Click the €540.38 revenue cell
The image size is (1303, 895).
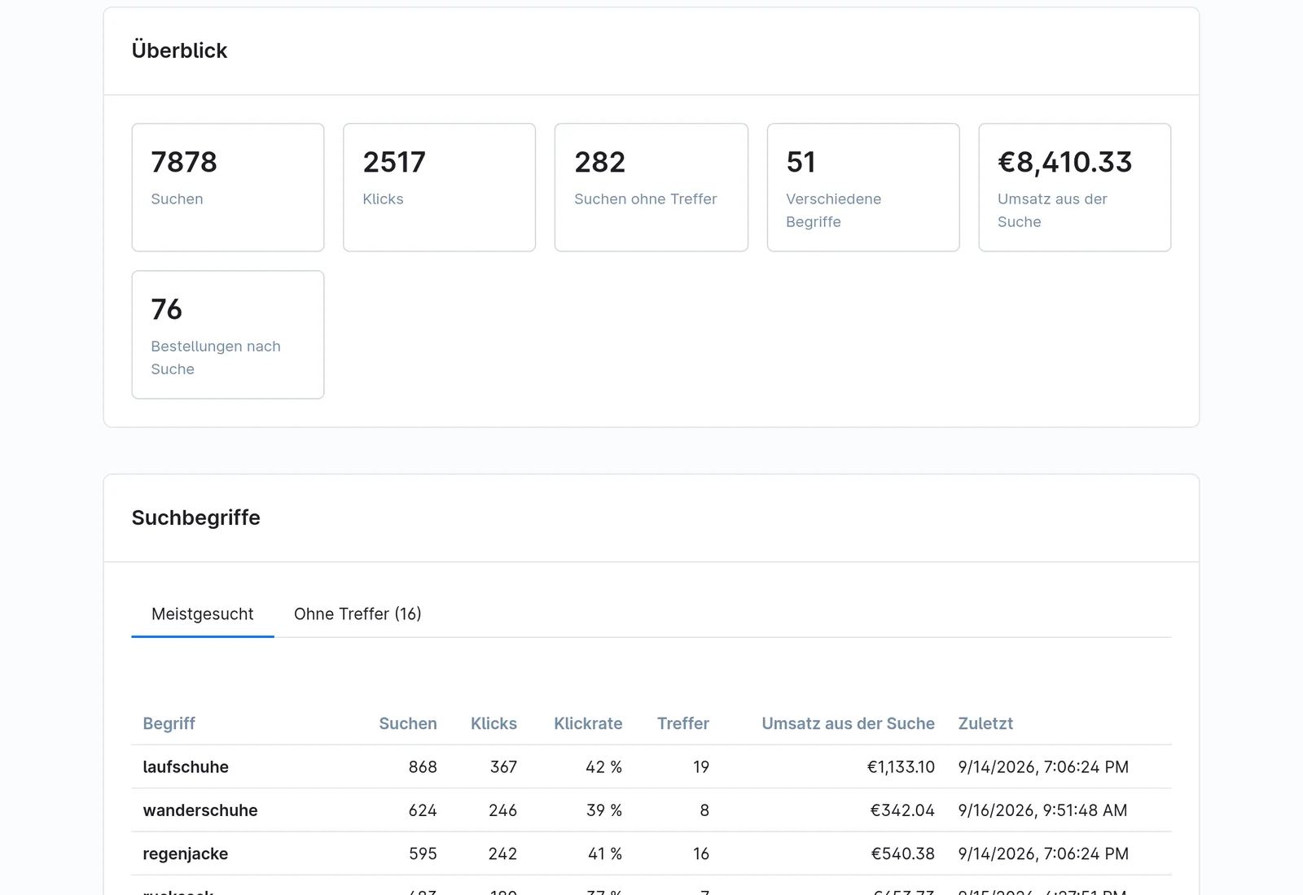[x=902, y=854]
